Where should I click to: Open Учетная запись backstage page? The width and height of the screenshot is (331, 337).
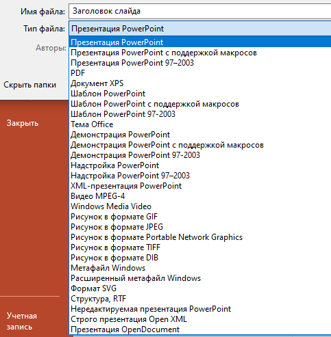(x=22, y=321)
